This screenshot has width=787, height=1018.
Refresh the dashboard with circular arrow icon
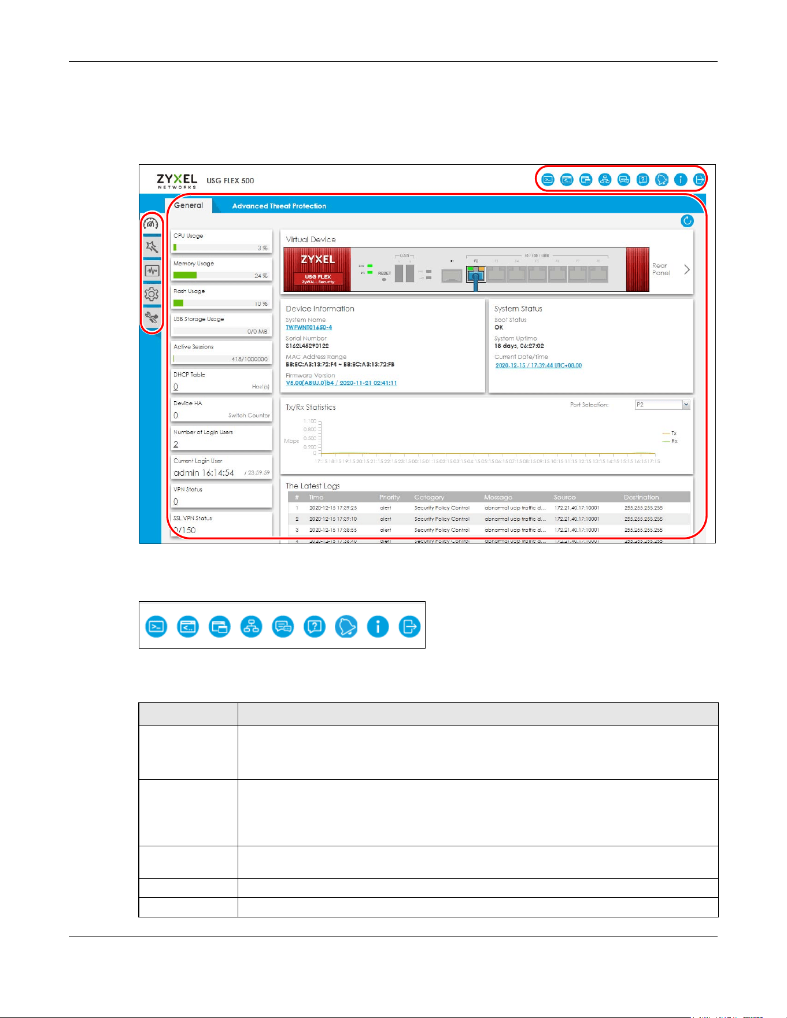click(687, 221)
